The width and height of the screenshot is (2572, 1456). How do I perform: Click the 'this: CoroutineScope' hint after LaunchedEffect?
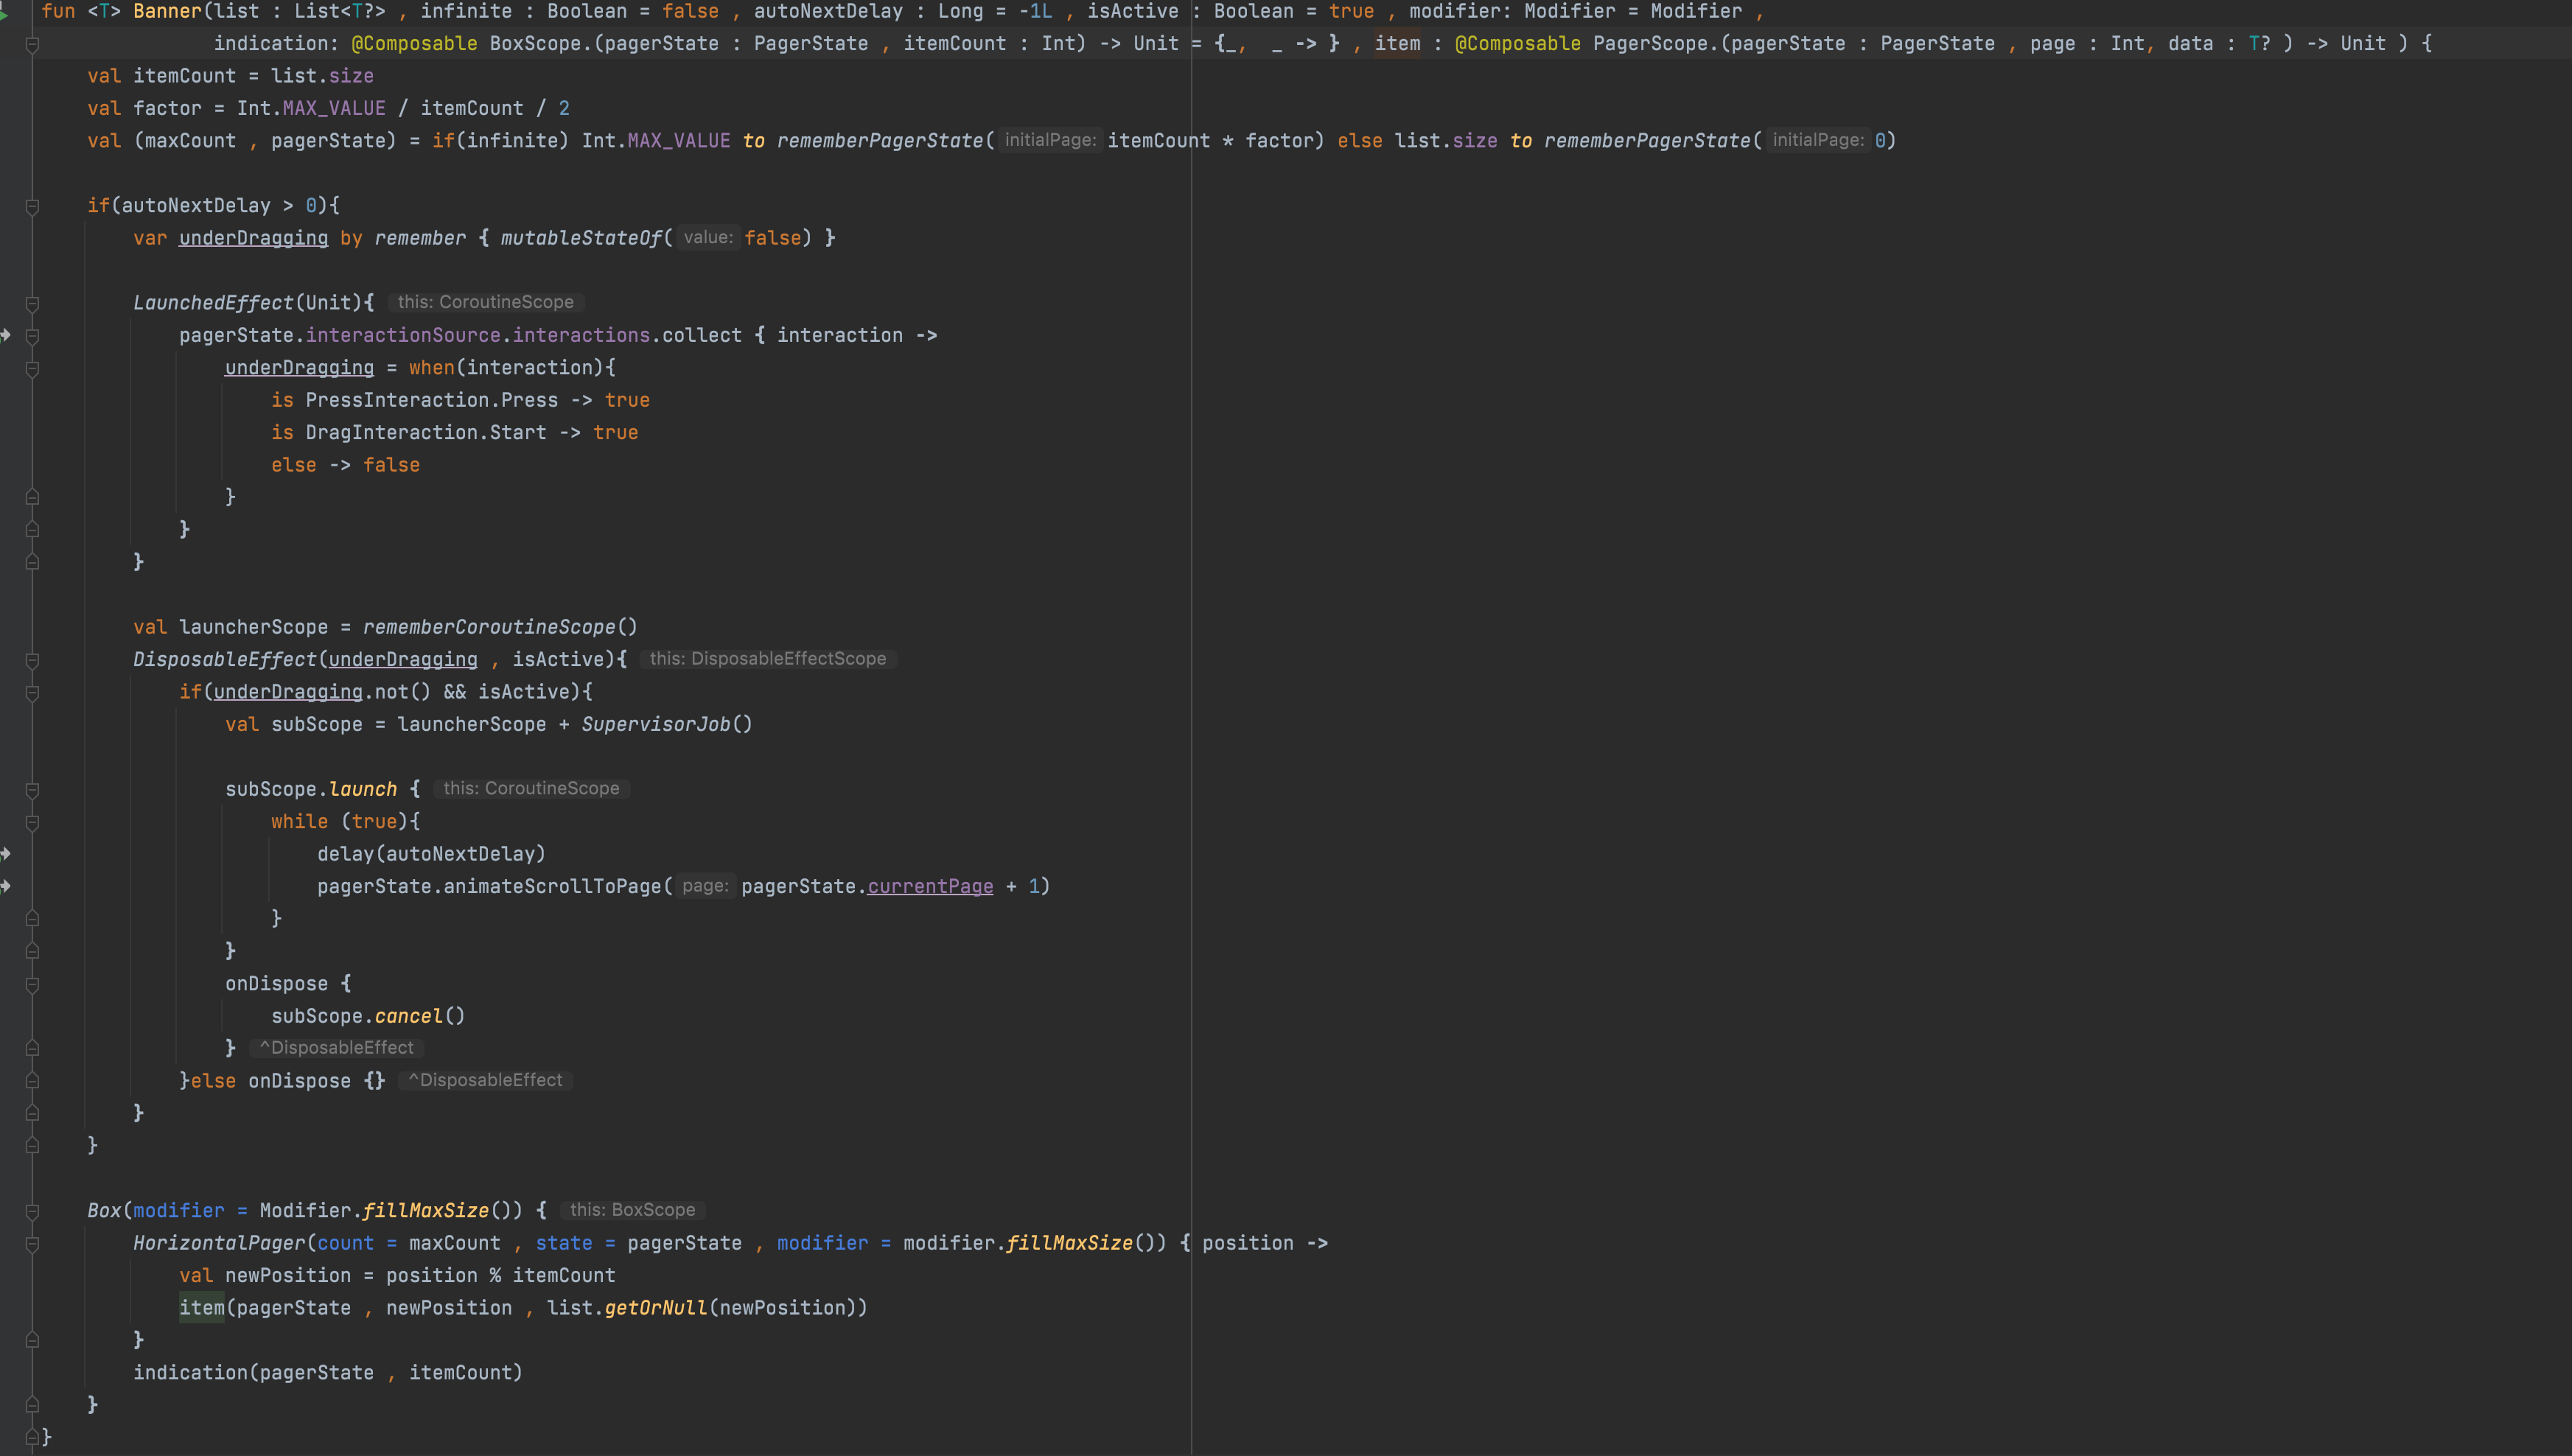[485, 302]
